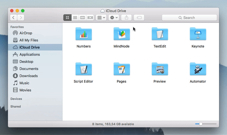Open the Numbers folder
The height and width of the screenshot is (135, 227).
pos(84,34)
